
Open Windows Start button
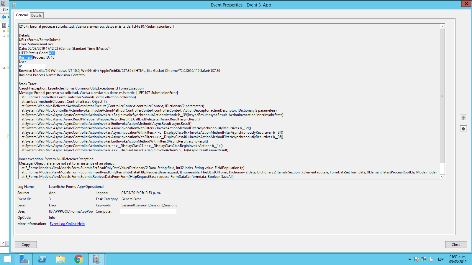pos(7,259)
